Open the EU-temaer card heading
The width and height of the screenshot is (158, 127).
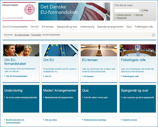coord(90,60)
